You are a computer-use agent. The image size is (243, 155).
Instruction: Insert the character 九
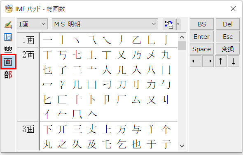tap(166, 55)
